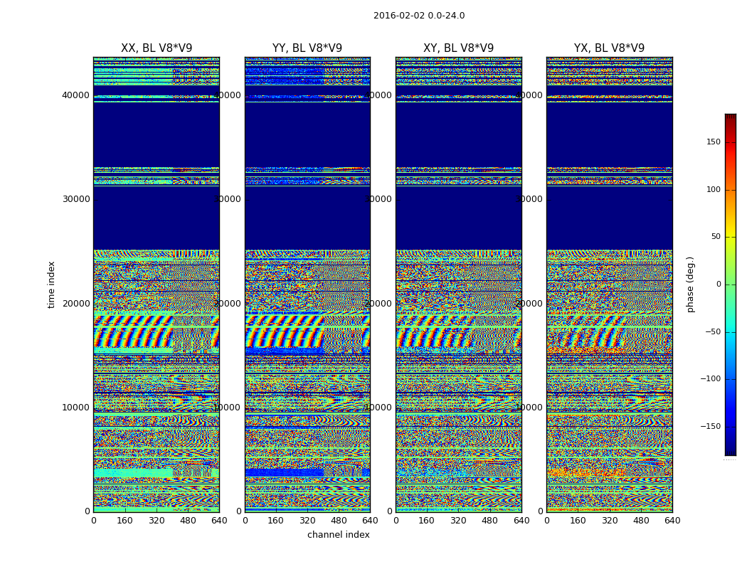
Task: Click the colorbar tick label '−50'
Action: point(713,331)
